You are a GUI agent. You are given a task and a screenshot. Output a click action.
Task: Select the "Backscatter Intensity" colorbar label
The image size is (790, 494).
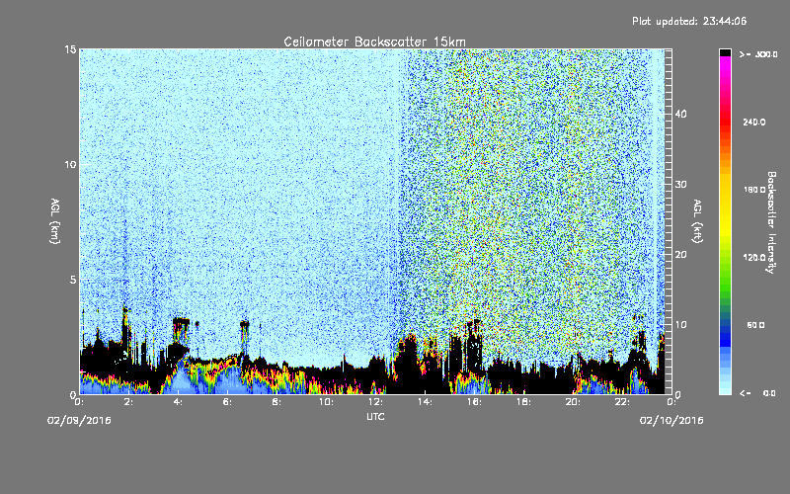coord(770,222)
